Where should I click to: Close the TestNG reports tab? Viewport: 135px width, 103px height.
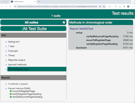[35, 2]
